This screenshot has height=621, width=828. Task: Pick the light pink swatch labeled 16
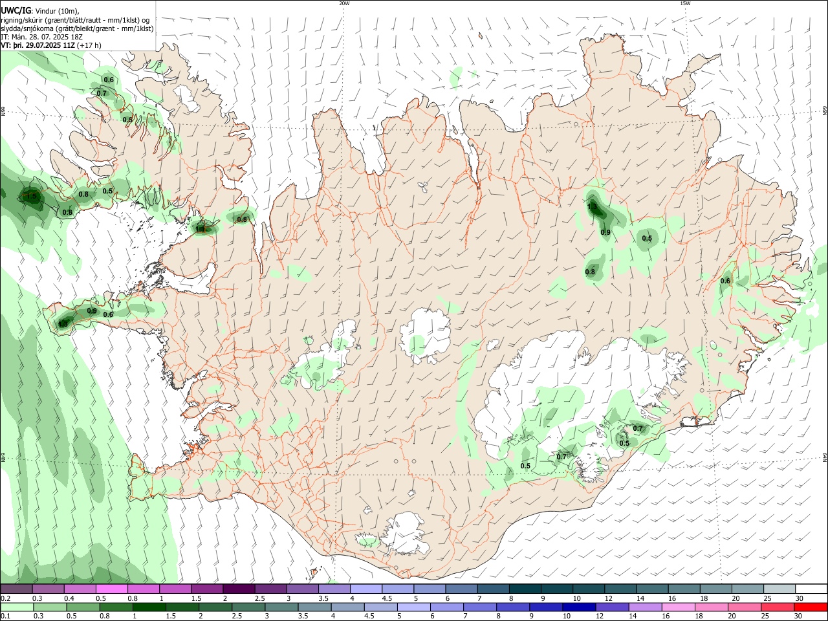(x=677, y=607)
